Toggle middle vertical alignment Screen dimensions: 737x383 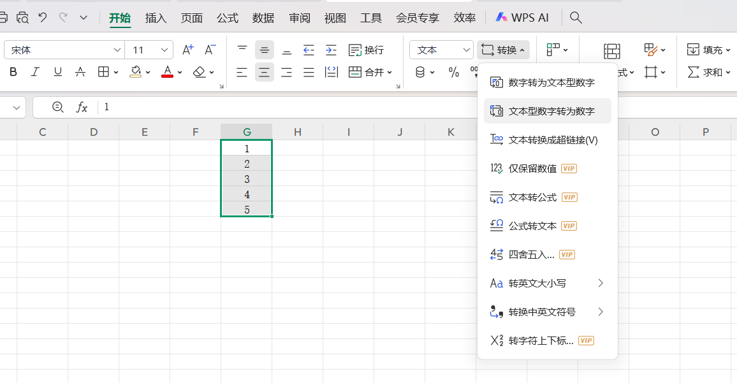pyautogui.click(x=264, y=49)
